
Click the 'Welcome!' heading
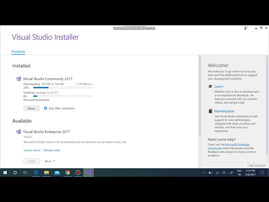click(x=218, y=65)
